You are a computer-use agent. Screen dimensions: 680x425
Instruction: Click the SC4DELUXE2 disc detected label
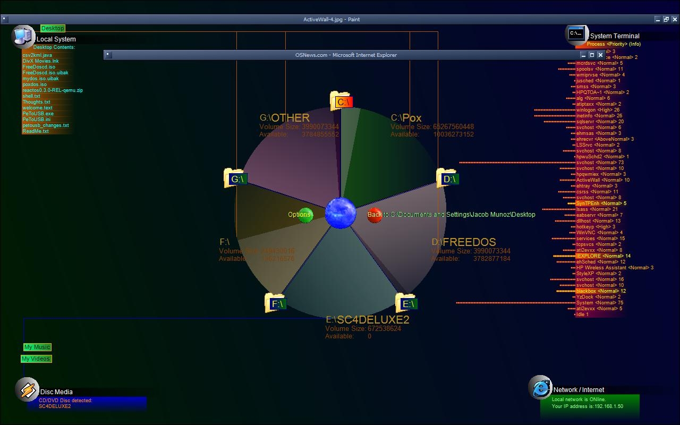tap(55, 406)
